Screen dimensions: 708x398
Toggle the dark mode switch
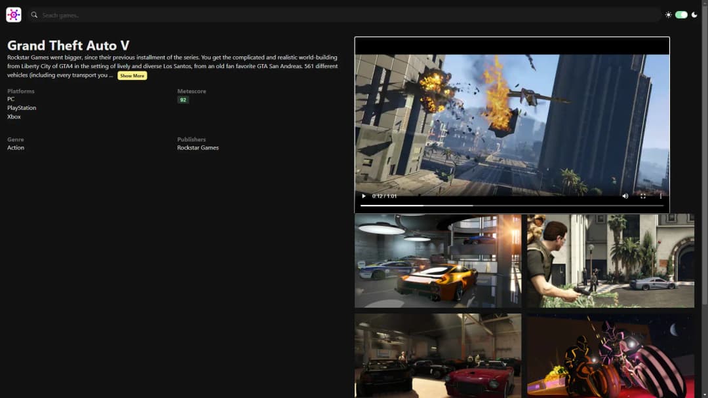[681, 15]
